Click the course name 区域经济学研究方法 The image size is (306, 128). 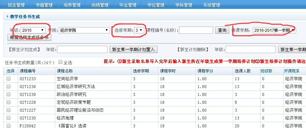coord(76,86)
